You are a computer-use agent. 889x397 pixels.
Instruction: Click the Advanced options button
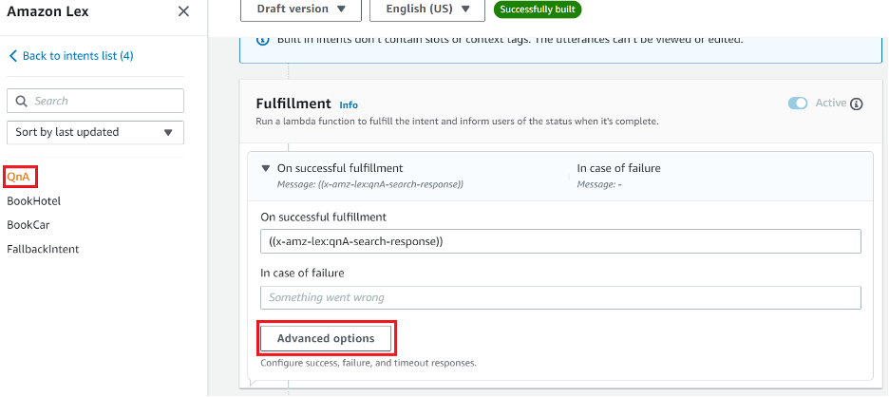(x=326, y=338)
